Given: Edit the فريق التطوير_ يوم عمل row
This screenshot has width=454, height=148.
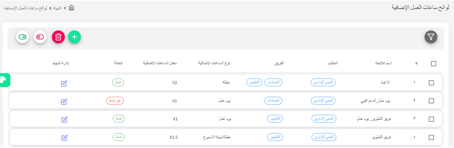Looking at the screenshot, I should (x=64, y=119).
